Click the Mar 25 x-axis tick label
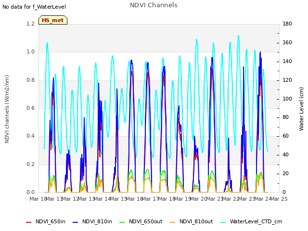 (279, 199)
